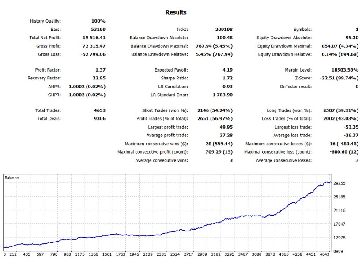
Task: Click the GHPR value 1.0002 (0.02%)
Action: point(87,95)
